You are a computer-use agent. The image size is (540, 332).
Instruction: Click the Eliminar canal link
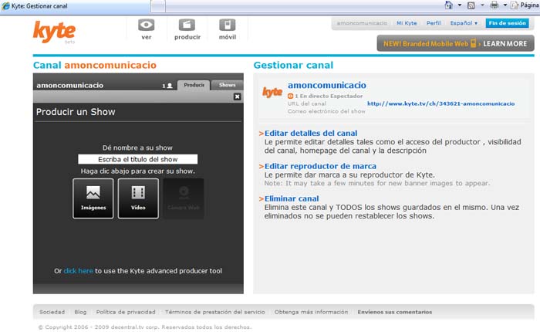click(292, 198)
